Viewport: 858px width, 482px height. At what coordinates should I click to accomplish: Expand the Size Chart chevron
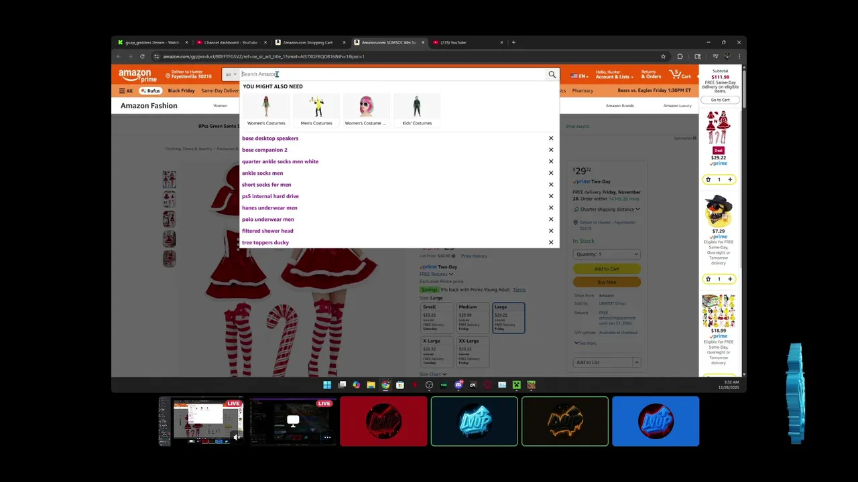444,374
